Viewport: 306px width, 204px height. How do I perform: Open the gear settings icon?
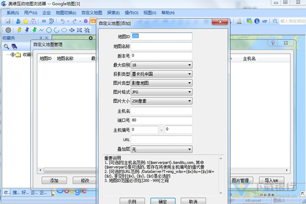(x=8, y=30)
